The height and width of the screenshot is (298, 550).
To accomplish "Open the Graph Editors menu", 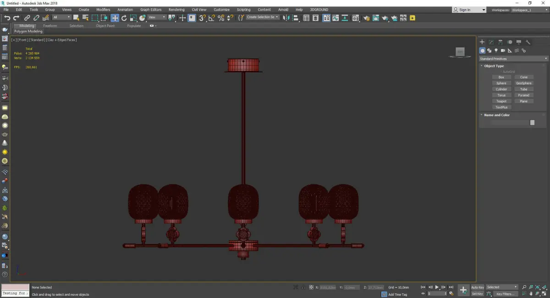I will [x=151, y=10].
